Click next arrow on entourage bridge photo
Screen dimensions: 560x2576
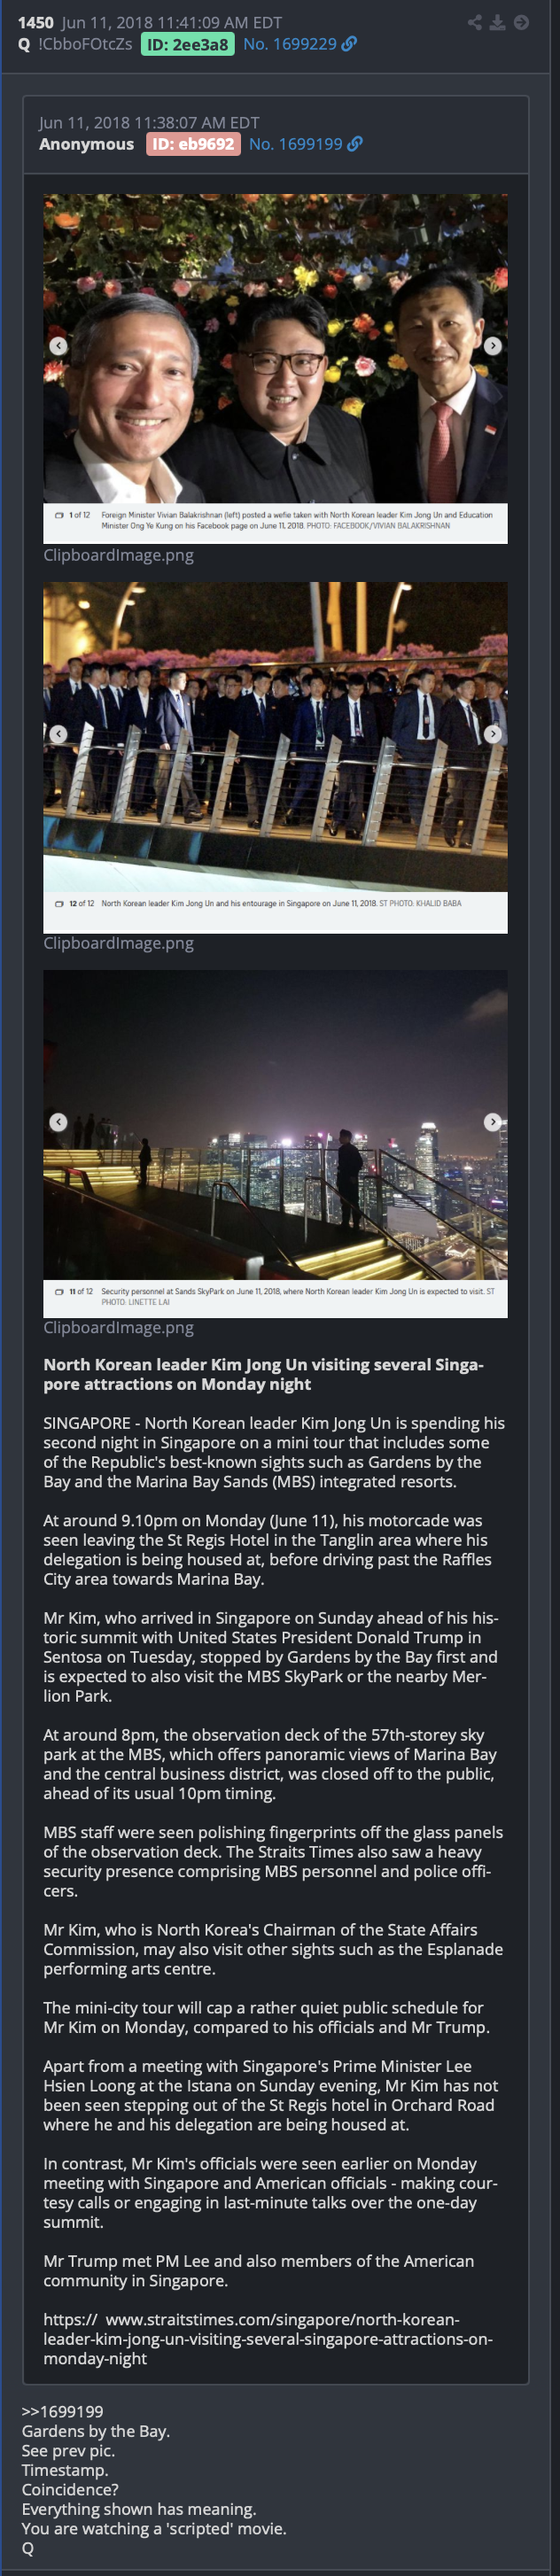[493, 734]
